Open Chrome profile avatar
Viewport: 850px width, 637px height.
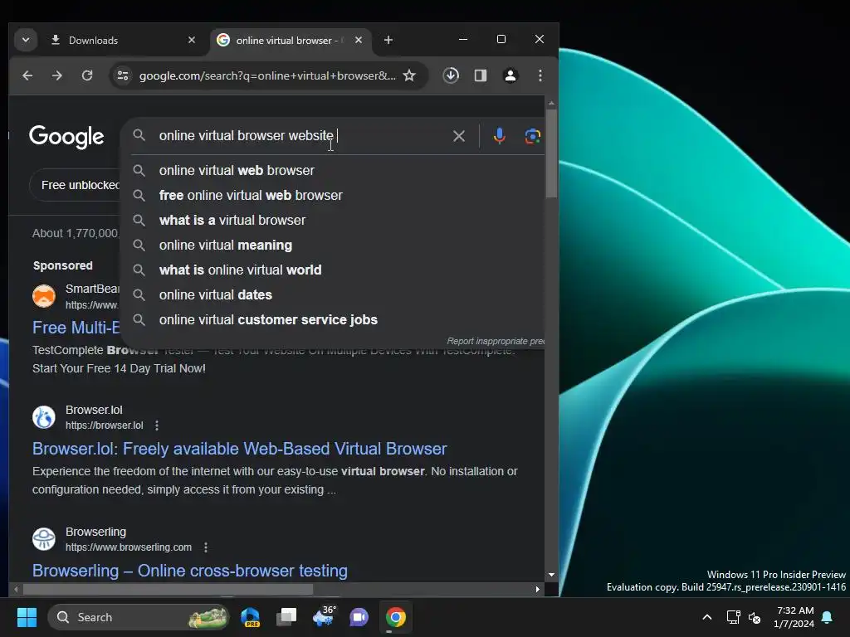point(510,75)
